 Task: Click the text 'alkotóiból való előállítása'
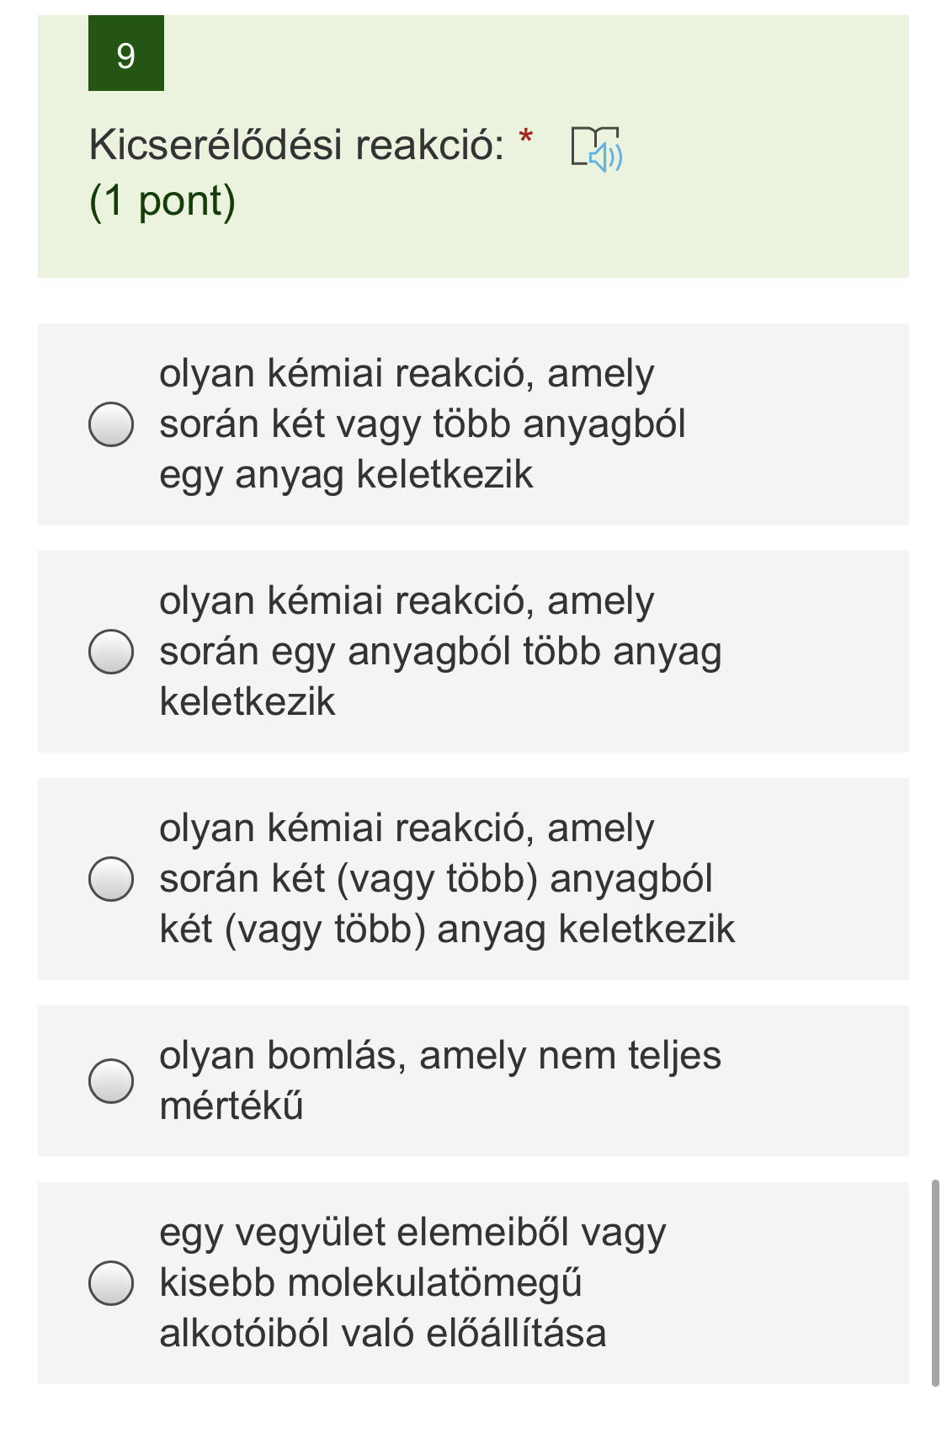[x=383, y=1333]
